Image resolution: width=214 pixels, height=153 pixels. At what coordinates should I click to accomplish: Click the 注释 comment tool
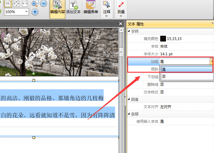(x=107, y=7)
